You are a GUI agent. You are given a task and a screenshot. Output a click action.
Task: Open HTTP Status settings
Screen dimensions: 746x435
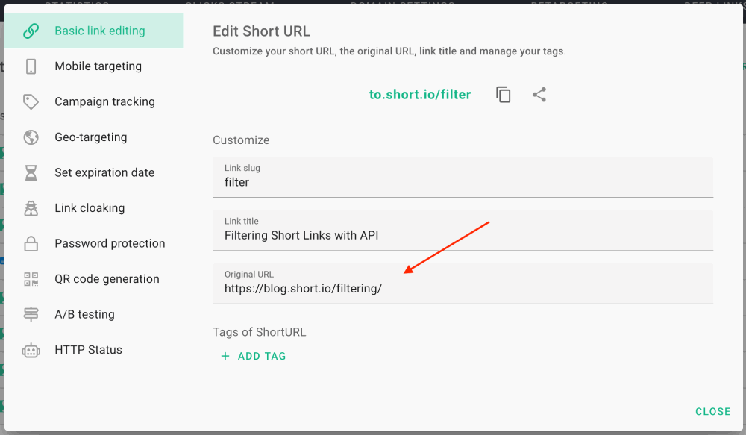pos(94,350)
